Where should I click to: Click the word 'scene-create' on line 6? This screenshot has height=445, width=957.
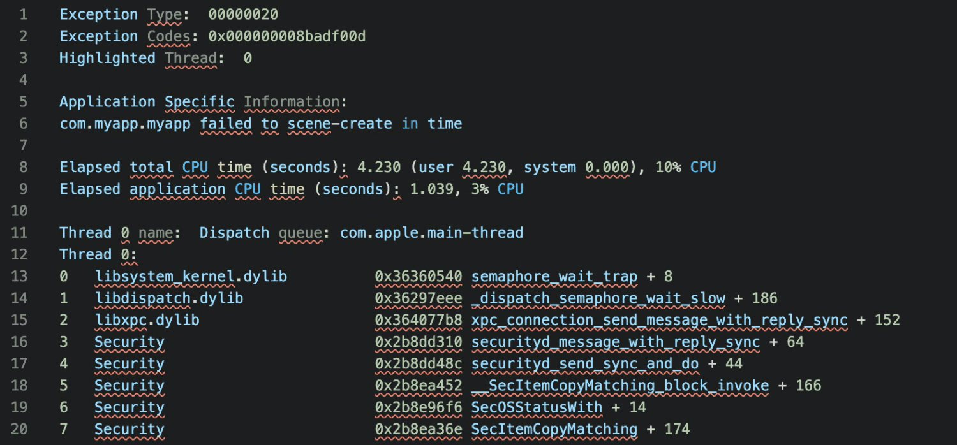point(339,123)
